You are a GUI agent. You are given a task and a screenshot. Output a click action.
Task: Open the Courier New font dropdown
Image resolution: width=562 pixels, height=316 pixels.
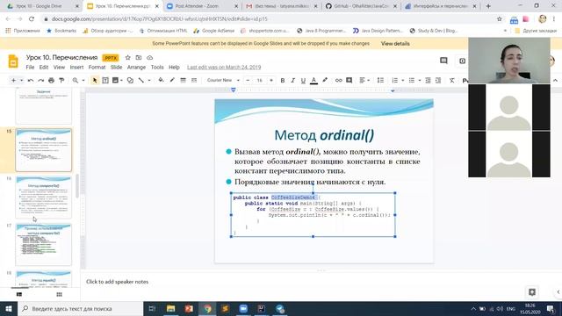[223, 80]
